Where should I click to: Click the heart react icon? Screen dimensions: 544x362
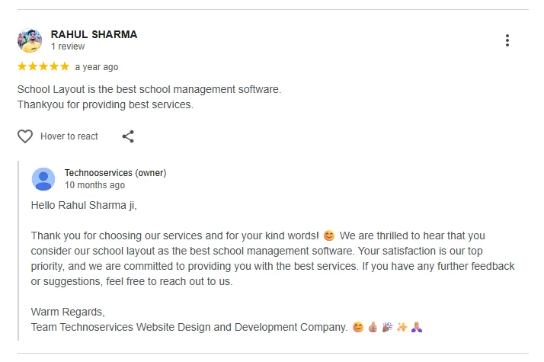25,136
